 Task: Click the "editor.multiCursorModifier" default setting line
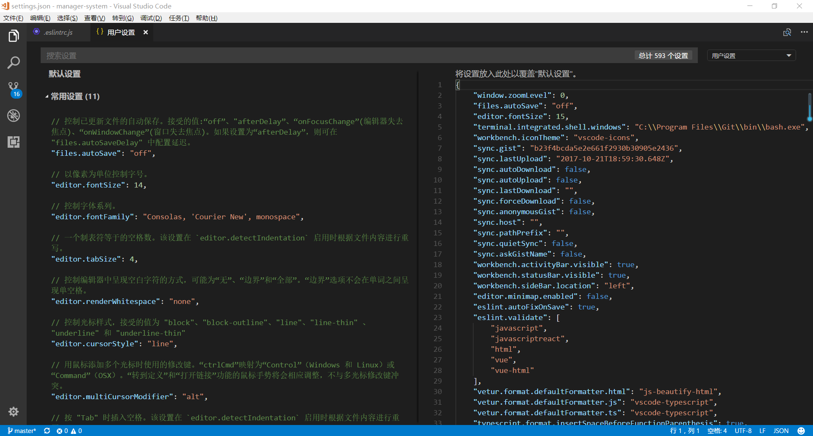130,397
